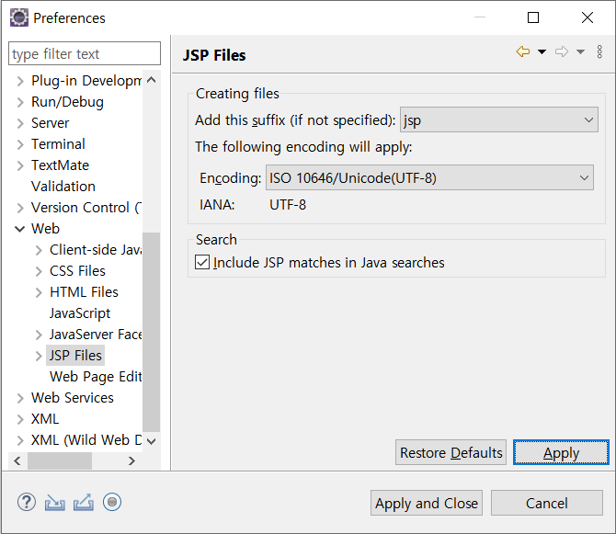Click Apply and Close button
The height and width of the screenshot is (534, 616).
427,503
